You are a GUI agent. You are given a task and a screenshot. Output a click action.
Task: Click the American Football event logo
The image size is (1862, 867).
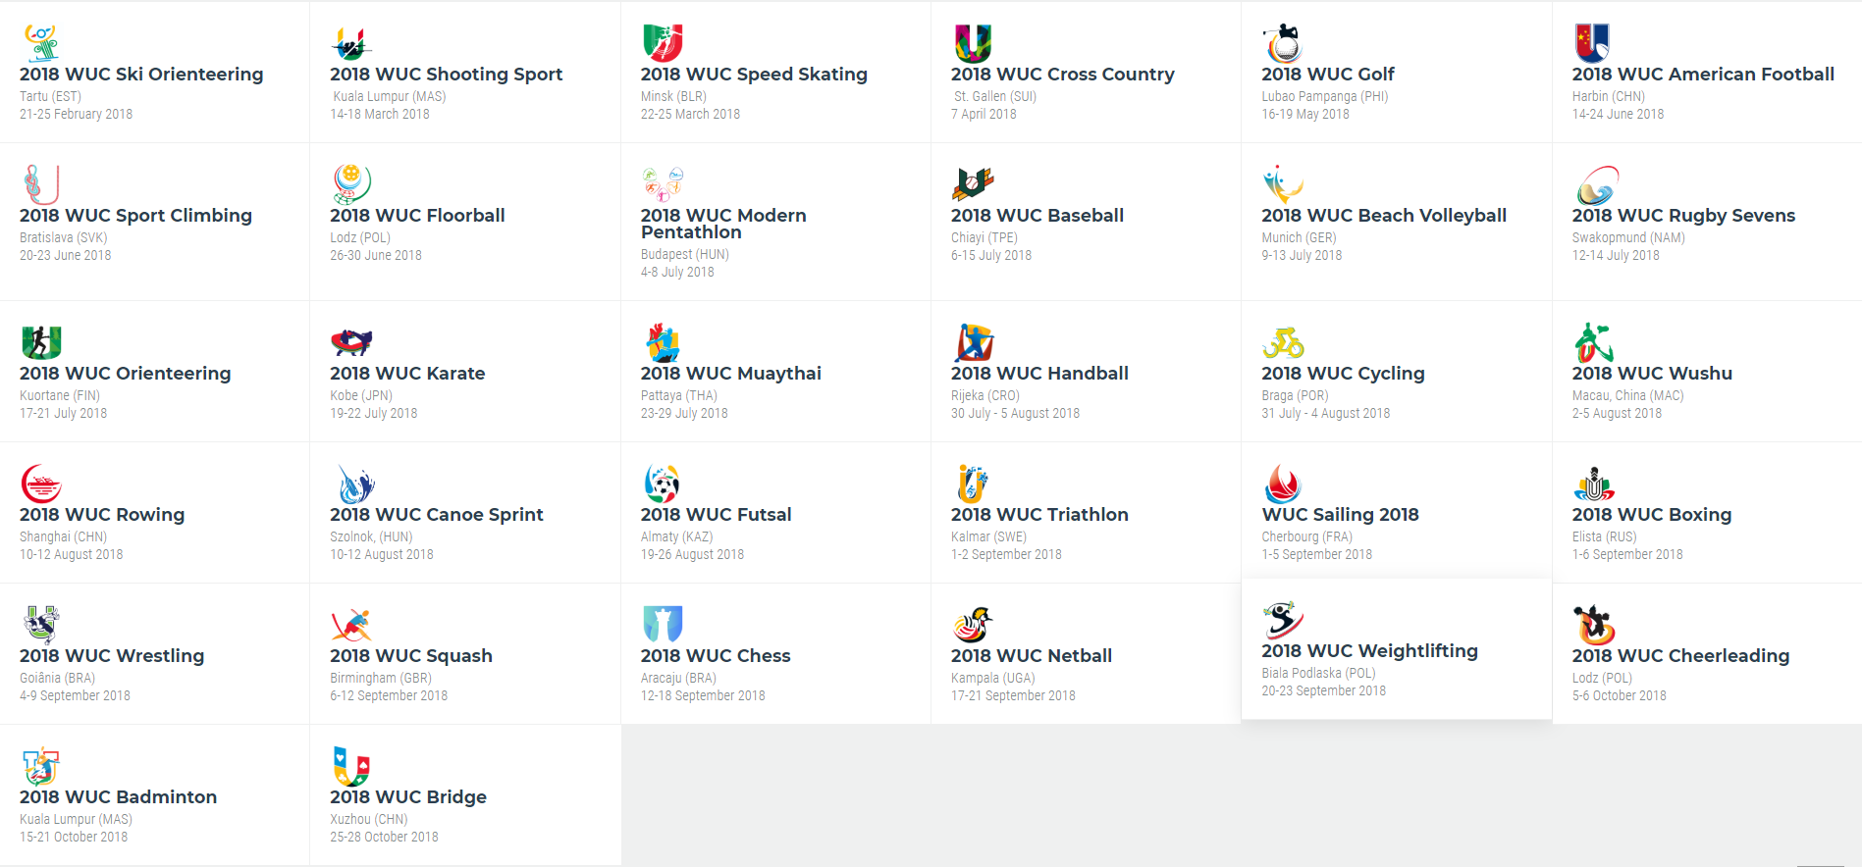point(1593,43)
